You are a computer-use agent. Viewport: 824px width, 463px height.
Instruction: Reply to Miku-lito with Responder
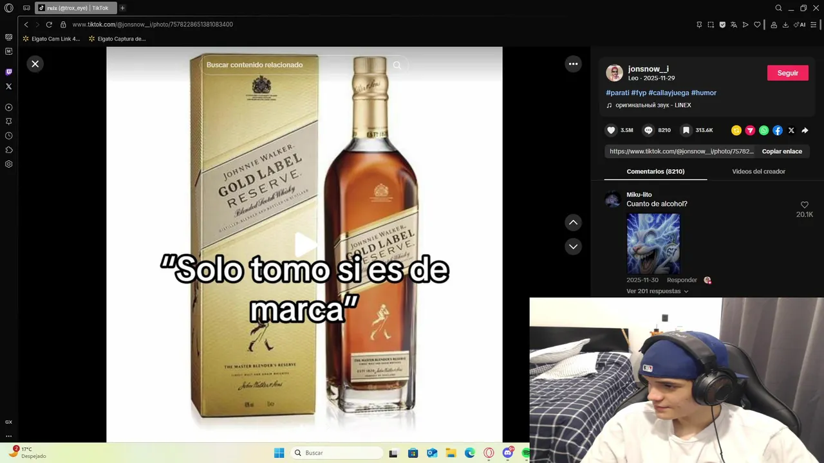(x=682, y=280)
